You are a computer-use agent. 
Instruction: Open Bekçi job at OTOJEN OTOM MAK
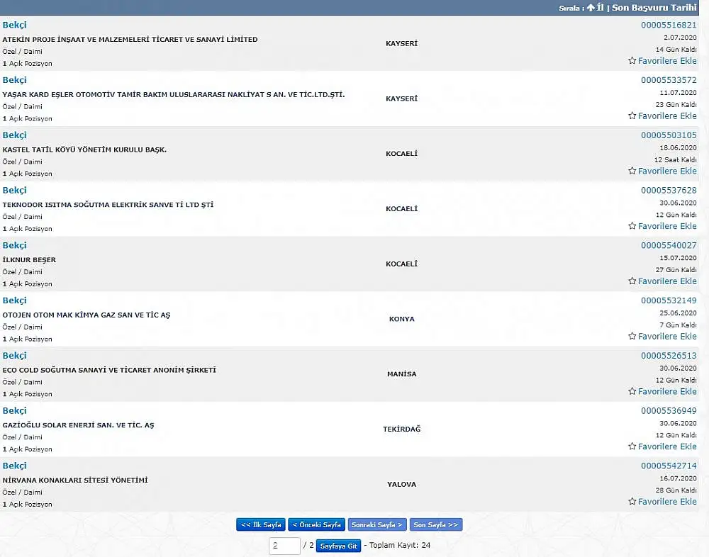pyautogui.click(x=14, y=300)
